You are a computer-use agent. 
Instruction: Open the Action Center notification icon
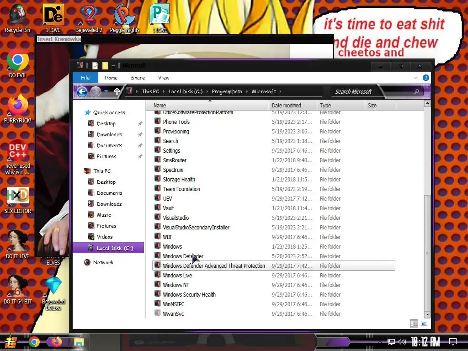point(453,342)
